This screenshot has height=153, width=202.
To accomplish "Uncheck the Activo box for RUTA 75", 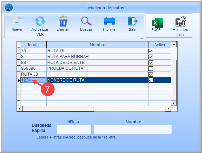I will (x=151, y=51).
